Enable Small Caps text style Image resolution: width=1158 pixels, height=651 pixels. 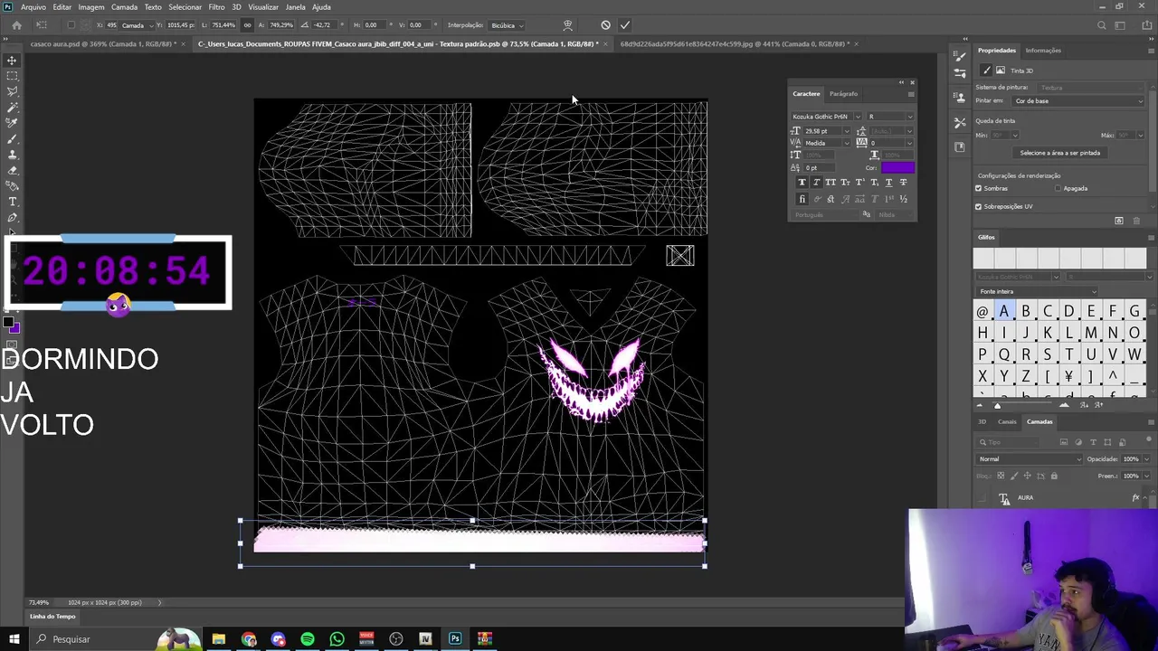845,183
